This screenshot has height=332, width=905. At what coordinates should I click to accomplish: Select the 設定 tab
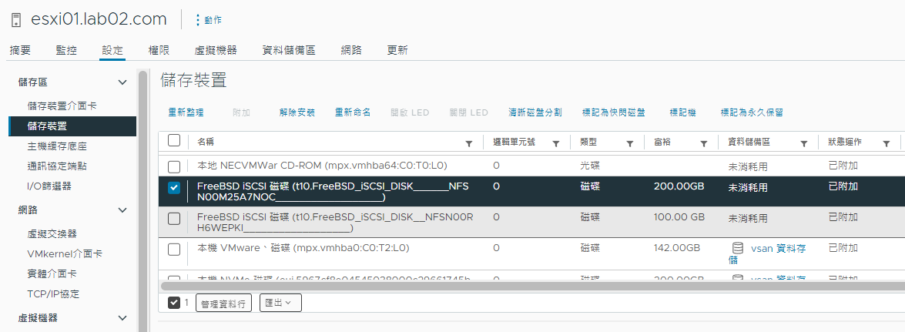[112, 50]
